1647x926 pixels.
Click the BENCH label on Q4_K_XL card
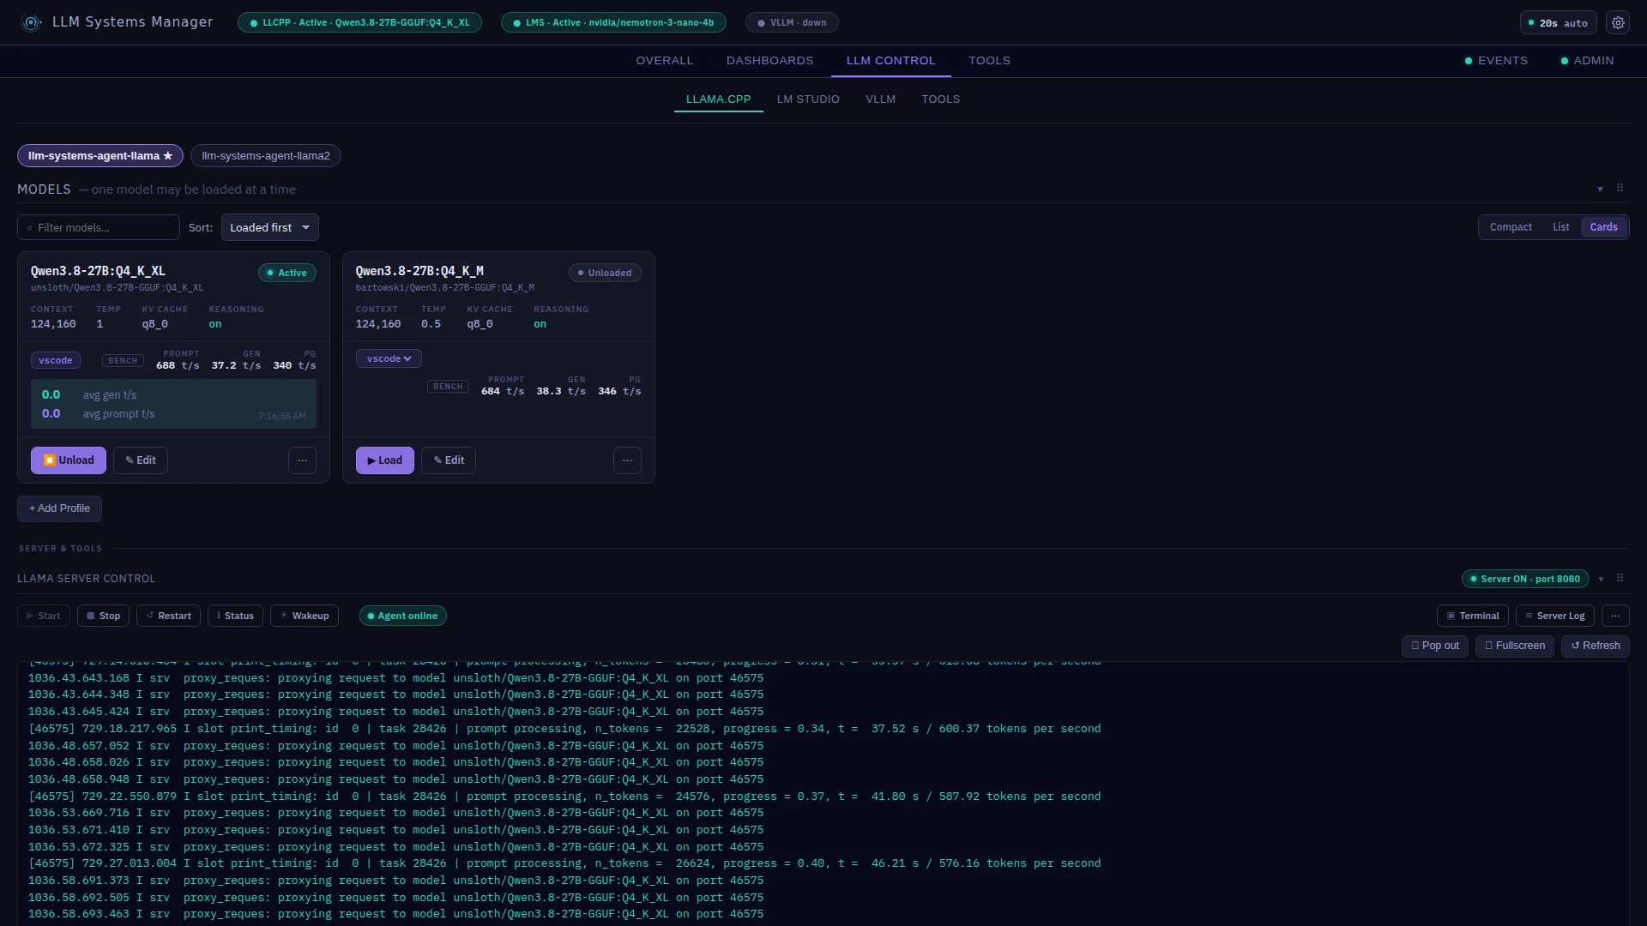click(x=123, y=361)
